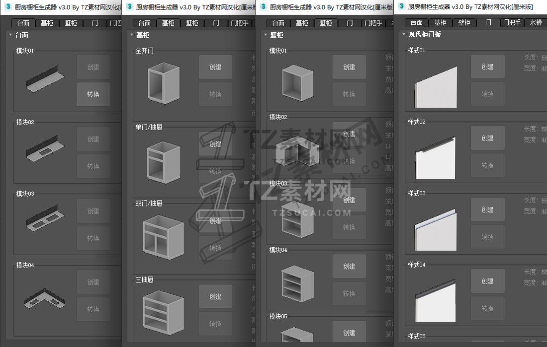Create the 全开门 base cabinet
The image size is (547, 347).
tap(215, 67)
